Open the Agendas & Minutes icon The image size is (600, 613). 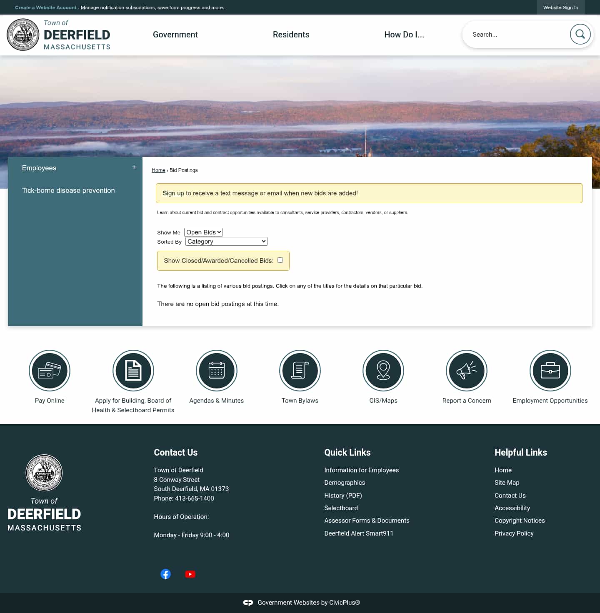click(216, 371)
